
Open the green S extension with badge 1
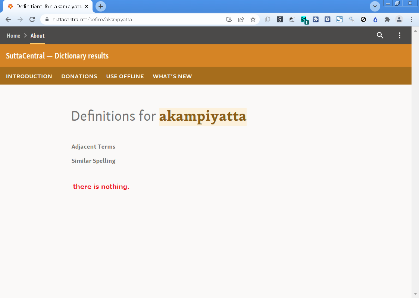tap(304, 20)
